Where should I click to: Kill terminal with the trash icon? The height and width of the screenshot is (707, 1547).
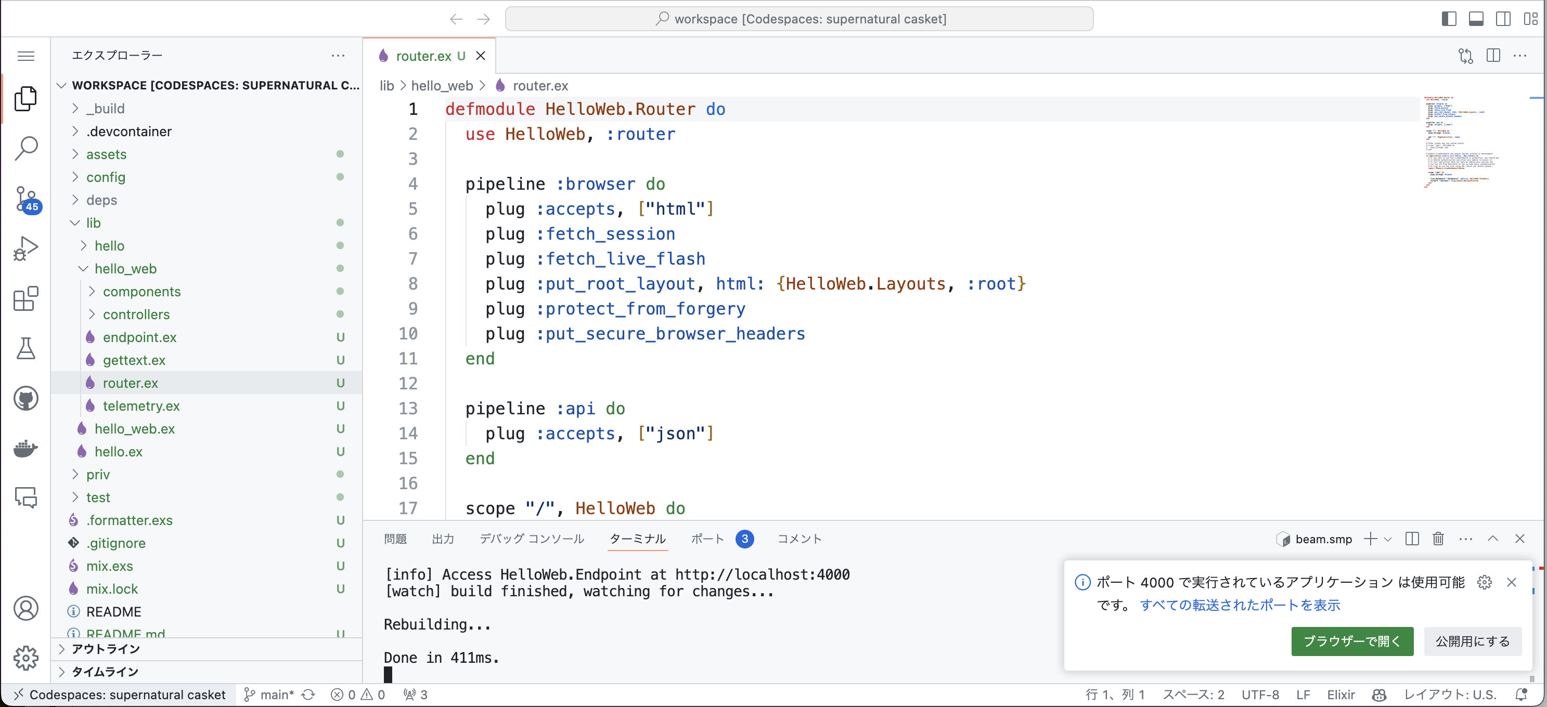[1438, 539]
